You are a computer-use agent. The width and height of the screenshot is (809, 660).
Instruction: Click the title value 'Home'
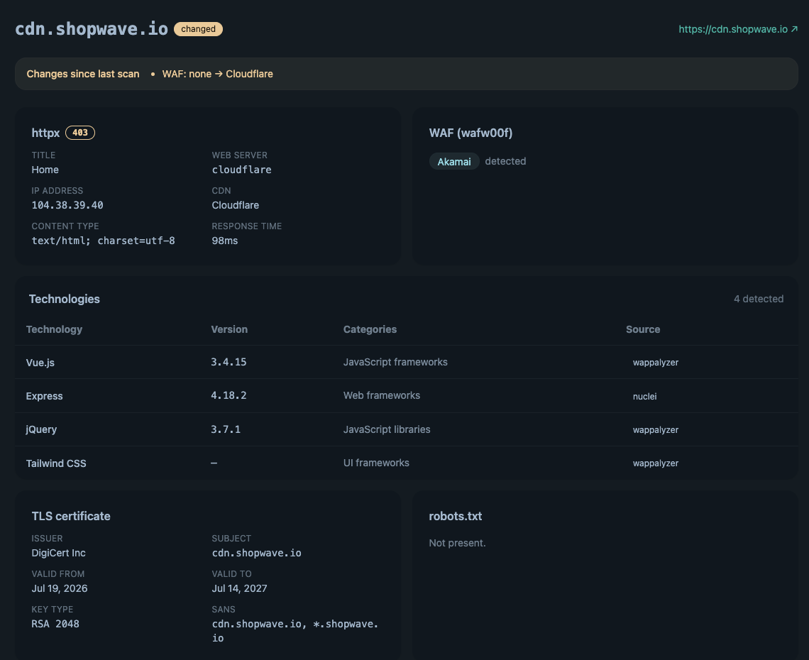(x=45, y=170)
